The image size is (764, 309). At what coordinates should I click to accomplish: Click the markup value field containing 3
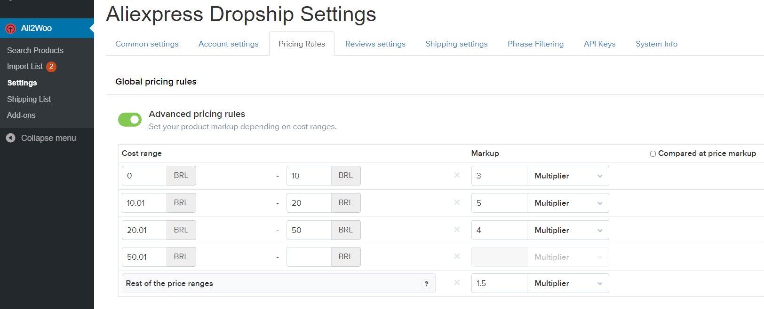[x=499, y=176]
